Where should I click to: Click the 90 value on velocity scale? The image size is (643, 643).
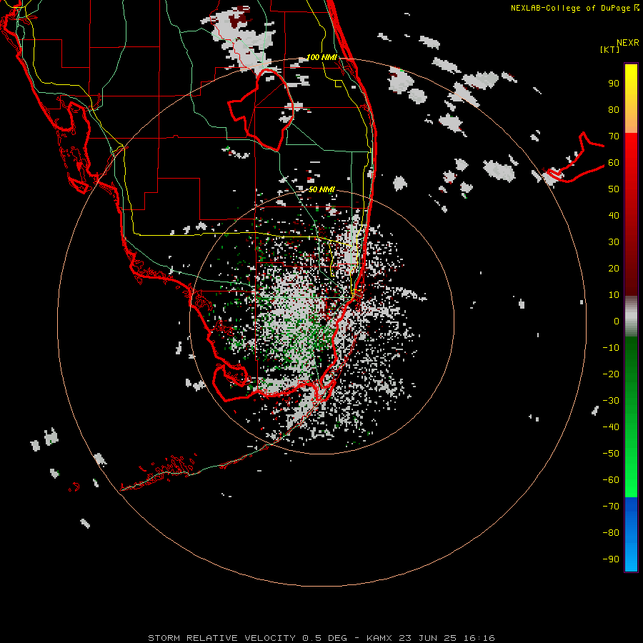click(x=614, y=84)
